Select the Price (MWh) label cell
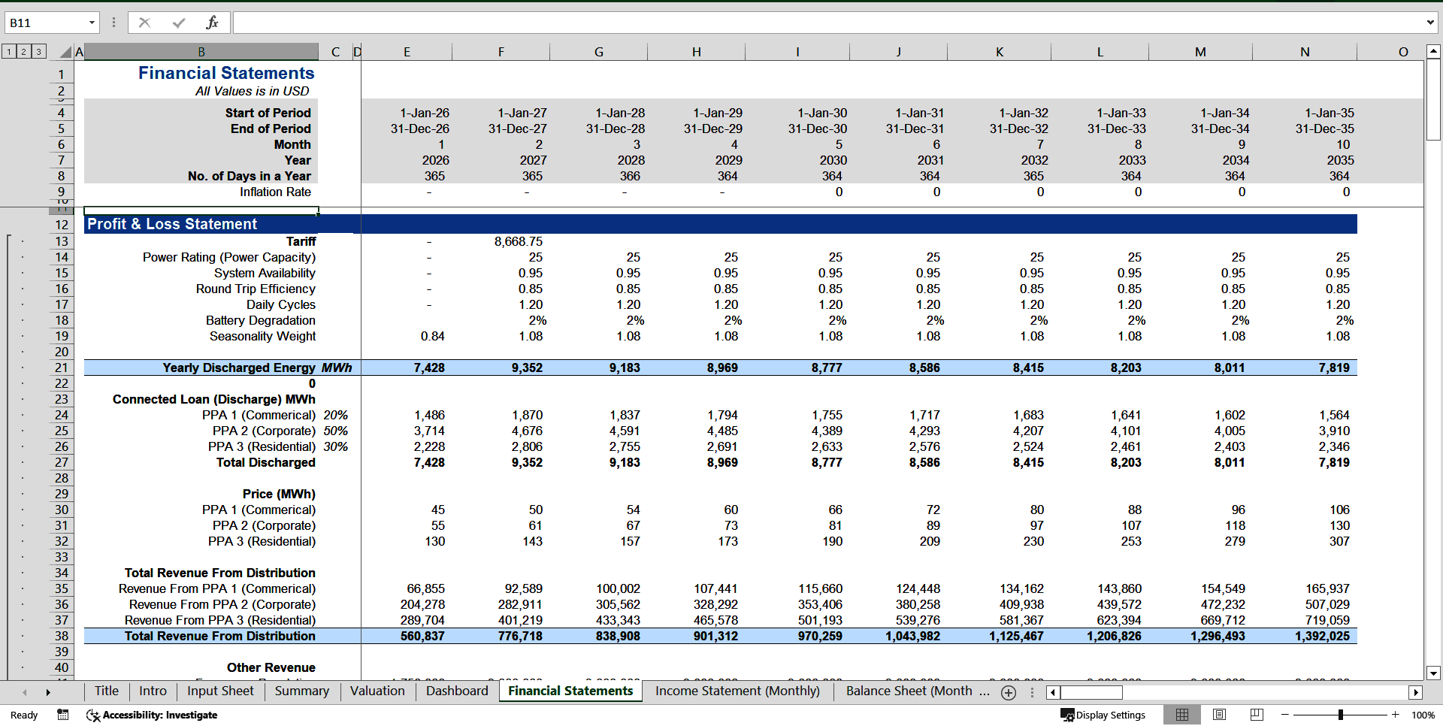The height and width of the screenshot is (726, 1443). pos(201,494)
